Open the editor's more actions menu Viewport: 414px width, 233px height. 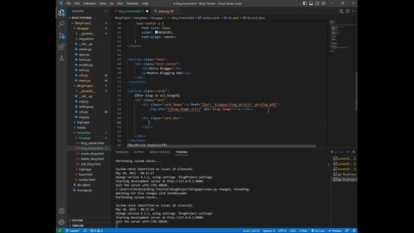pos(354,11)
